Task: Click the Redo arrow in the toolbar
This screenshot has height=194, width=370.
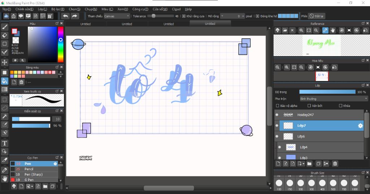Action: pyautogui.click(x=74, y=16)
